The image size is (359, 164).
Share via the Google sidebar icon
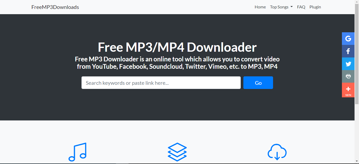348,39
